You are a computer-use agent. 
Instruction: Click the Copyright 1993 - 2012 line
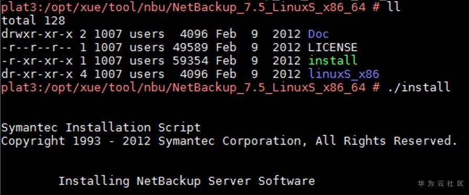229,141
